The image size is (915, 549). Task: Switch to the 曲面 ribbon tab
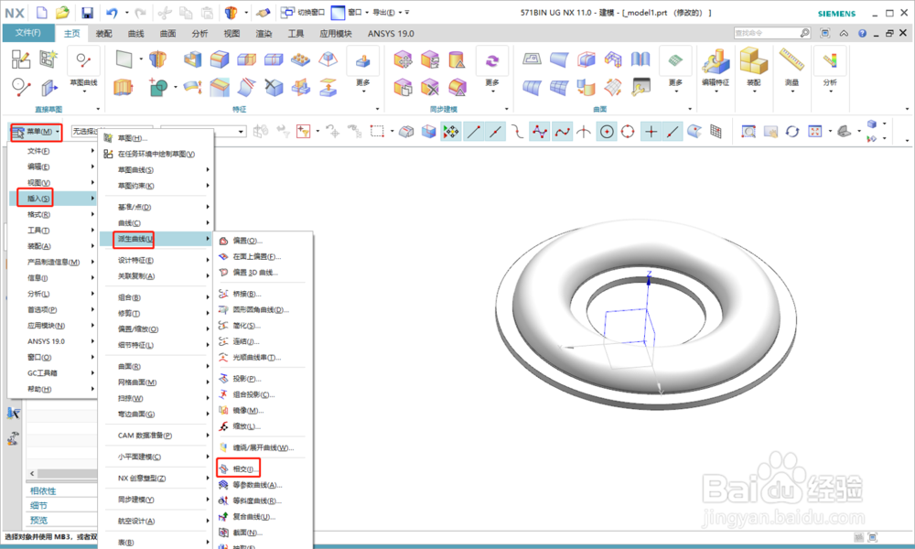pyautogui.click(x=168, y=33)
